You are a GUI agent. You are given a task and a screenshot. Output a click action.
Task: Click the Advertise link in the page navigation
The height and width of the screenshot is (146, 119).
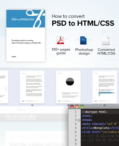click(21, 109)
